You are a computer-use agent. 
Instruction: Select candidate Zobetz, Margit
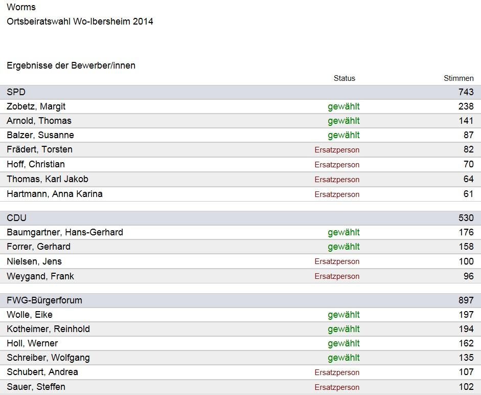(x=36, y=106)
